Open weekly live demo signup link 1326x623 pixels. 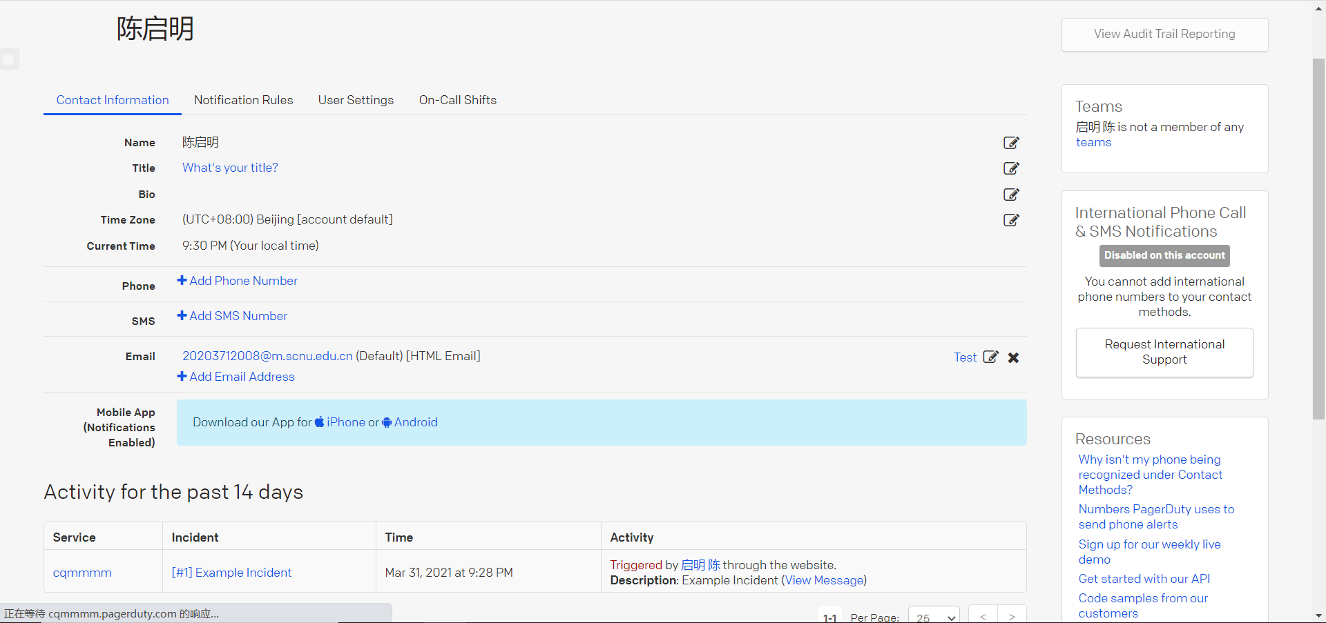pyautogui.click(x=1149, y=552)
